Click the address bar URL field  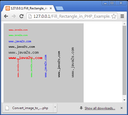click(72, 16)
